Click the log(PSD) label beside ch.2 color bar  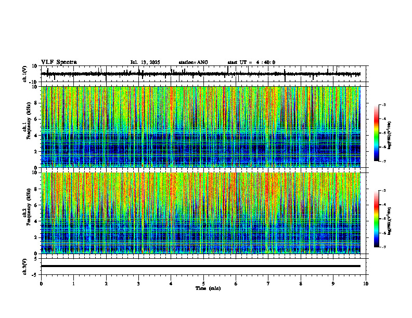pos(390,221)
